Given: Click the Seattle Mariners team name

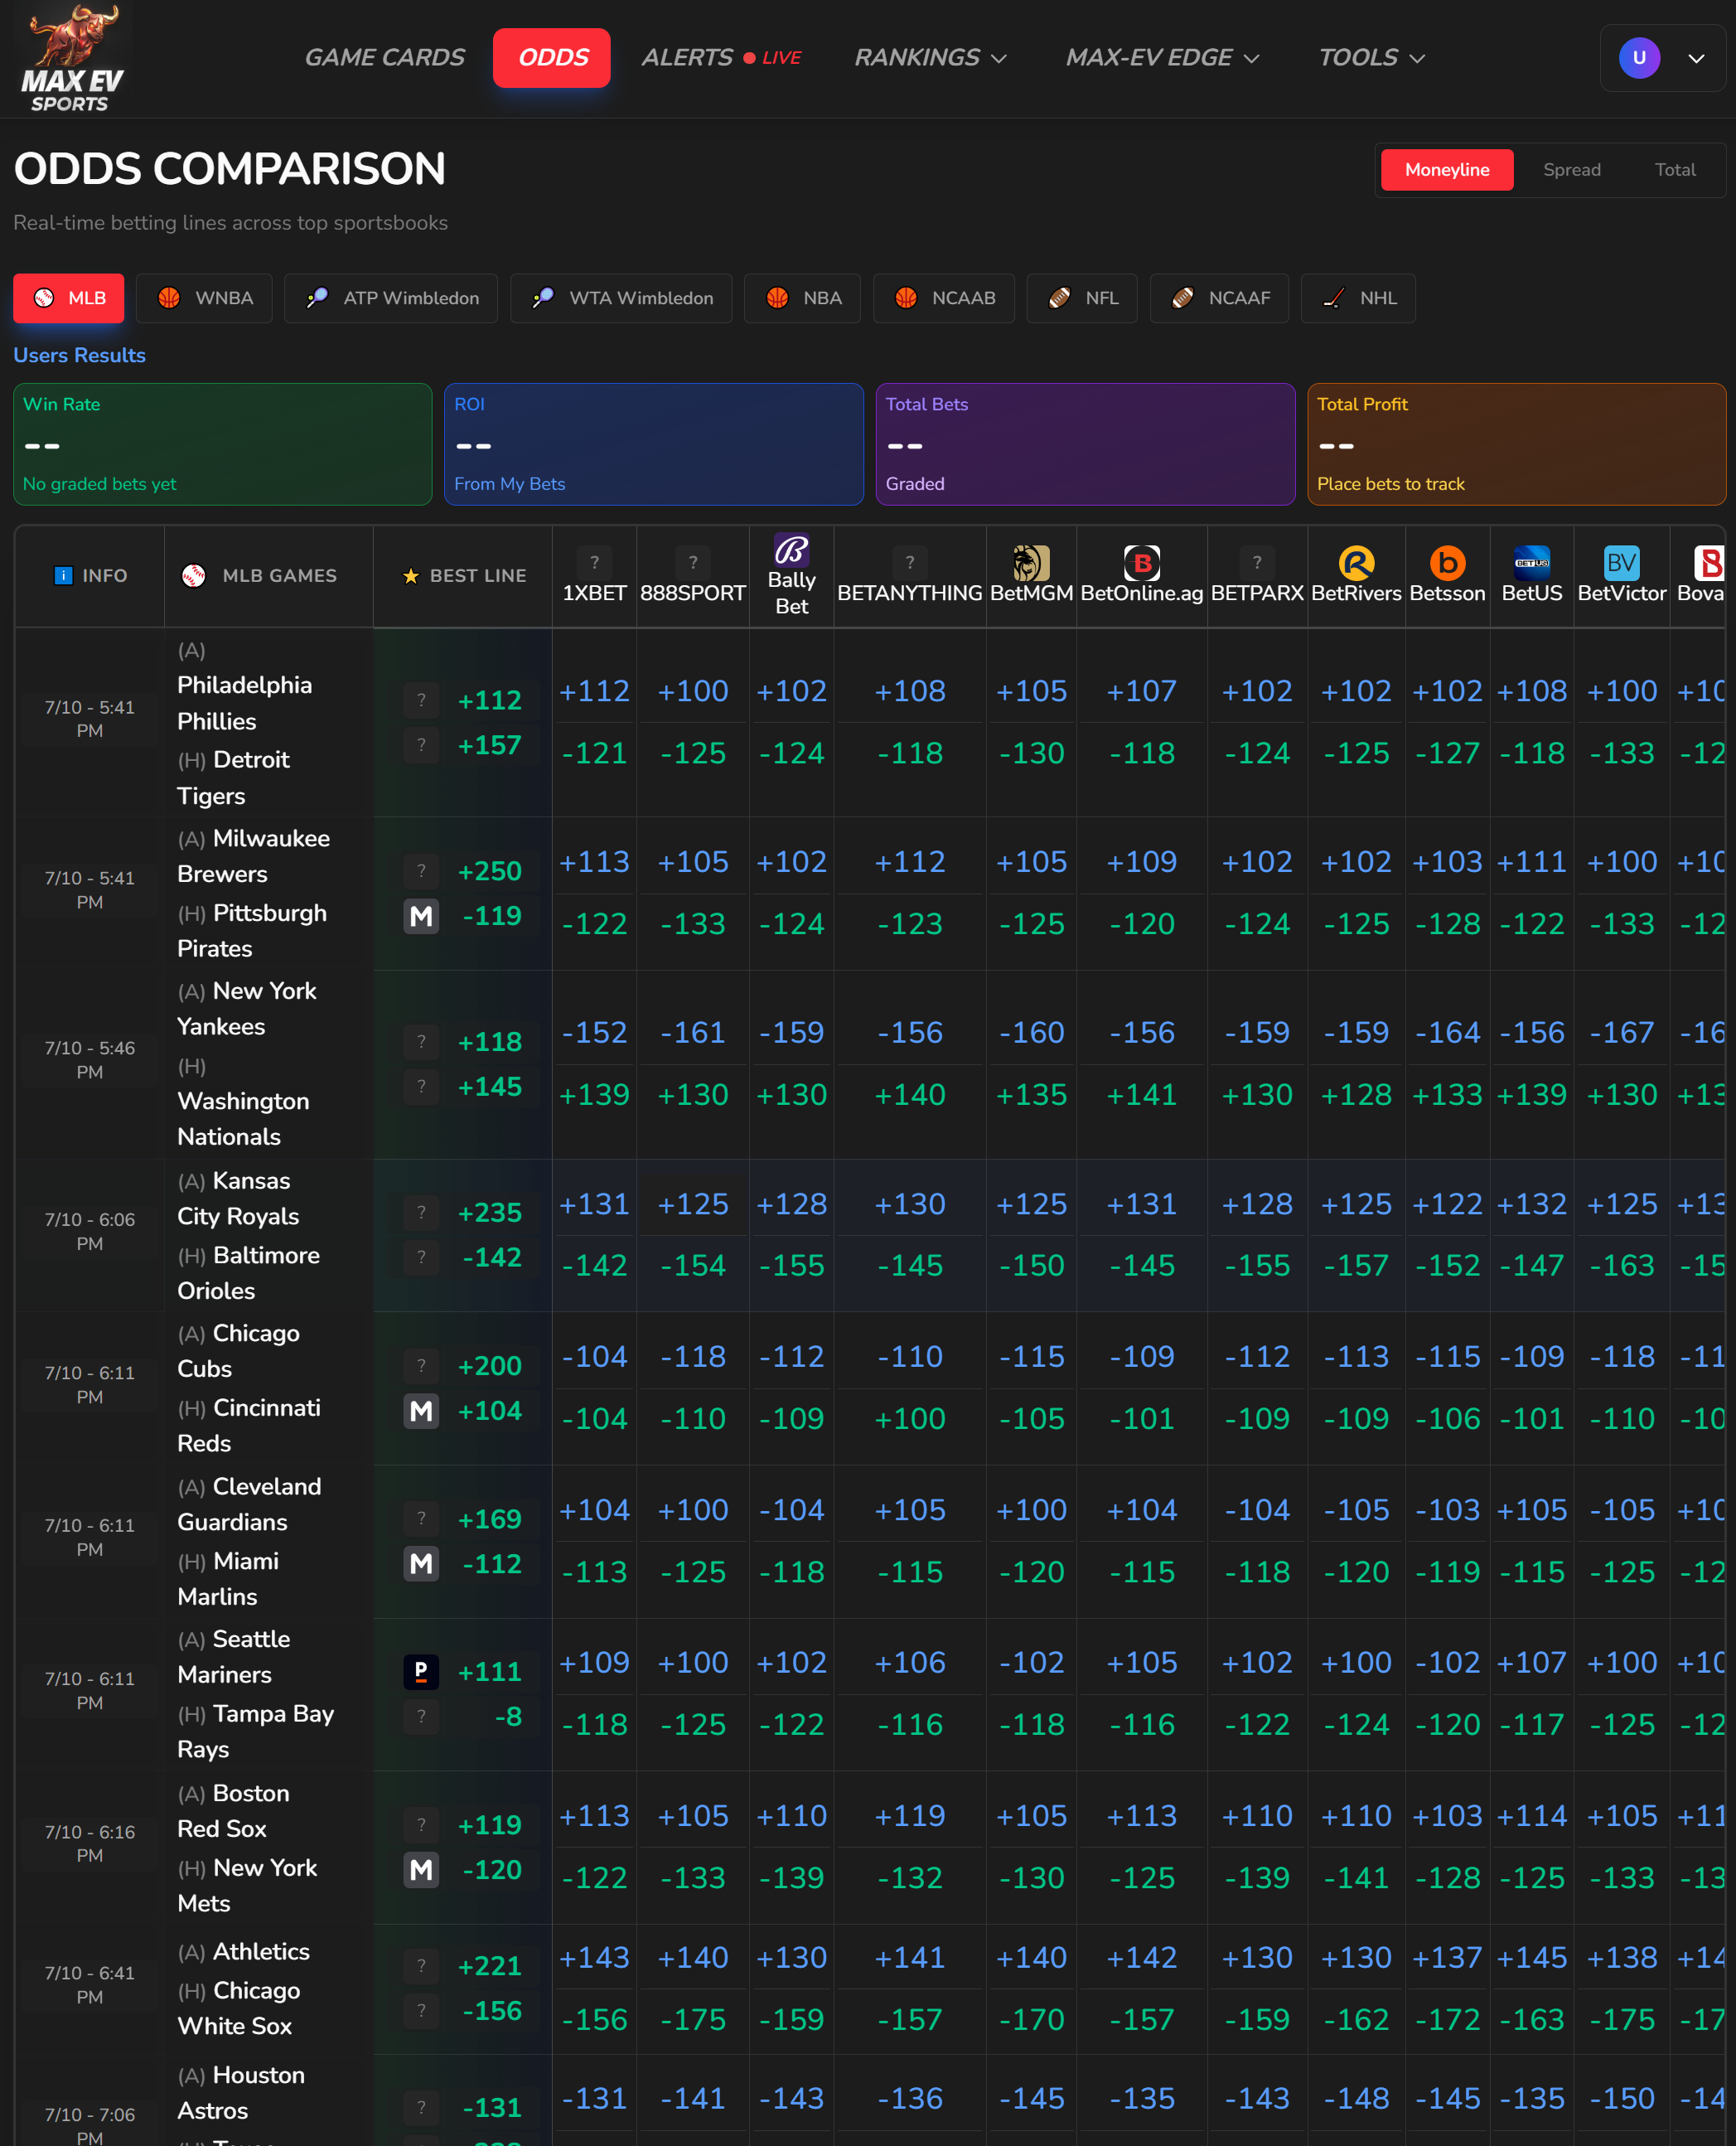Looking at the screenshot, I should tap(234, 1657).
